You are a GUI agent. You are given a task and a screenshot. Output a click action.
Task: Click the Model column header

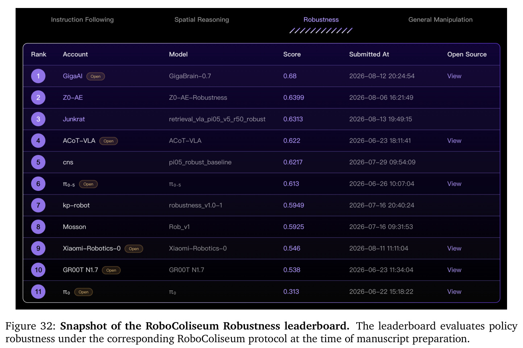(178, 54)
